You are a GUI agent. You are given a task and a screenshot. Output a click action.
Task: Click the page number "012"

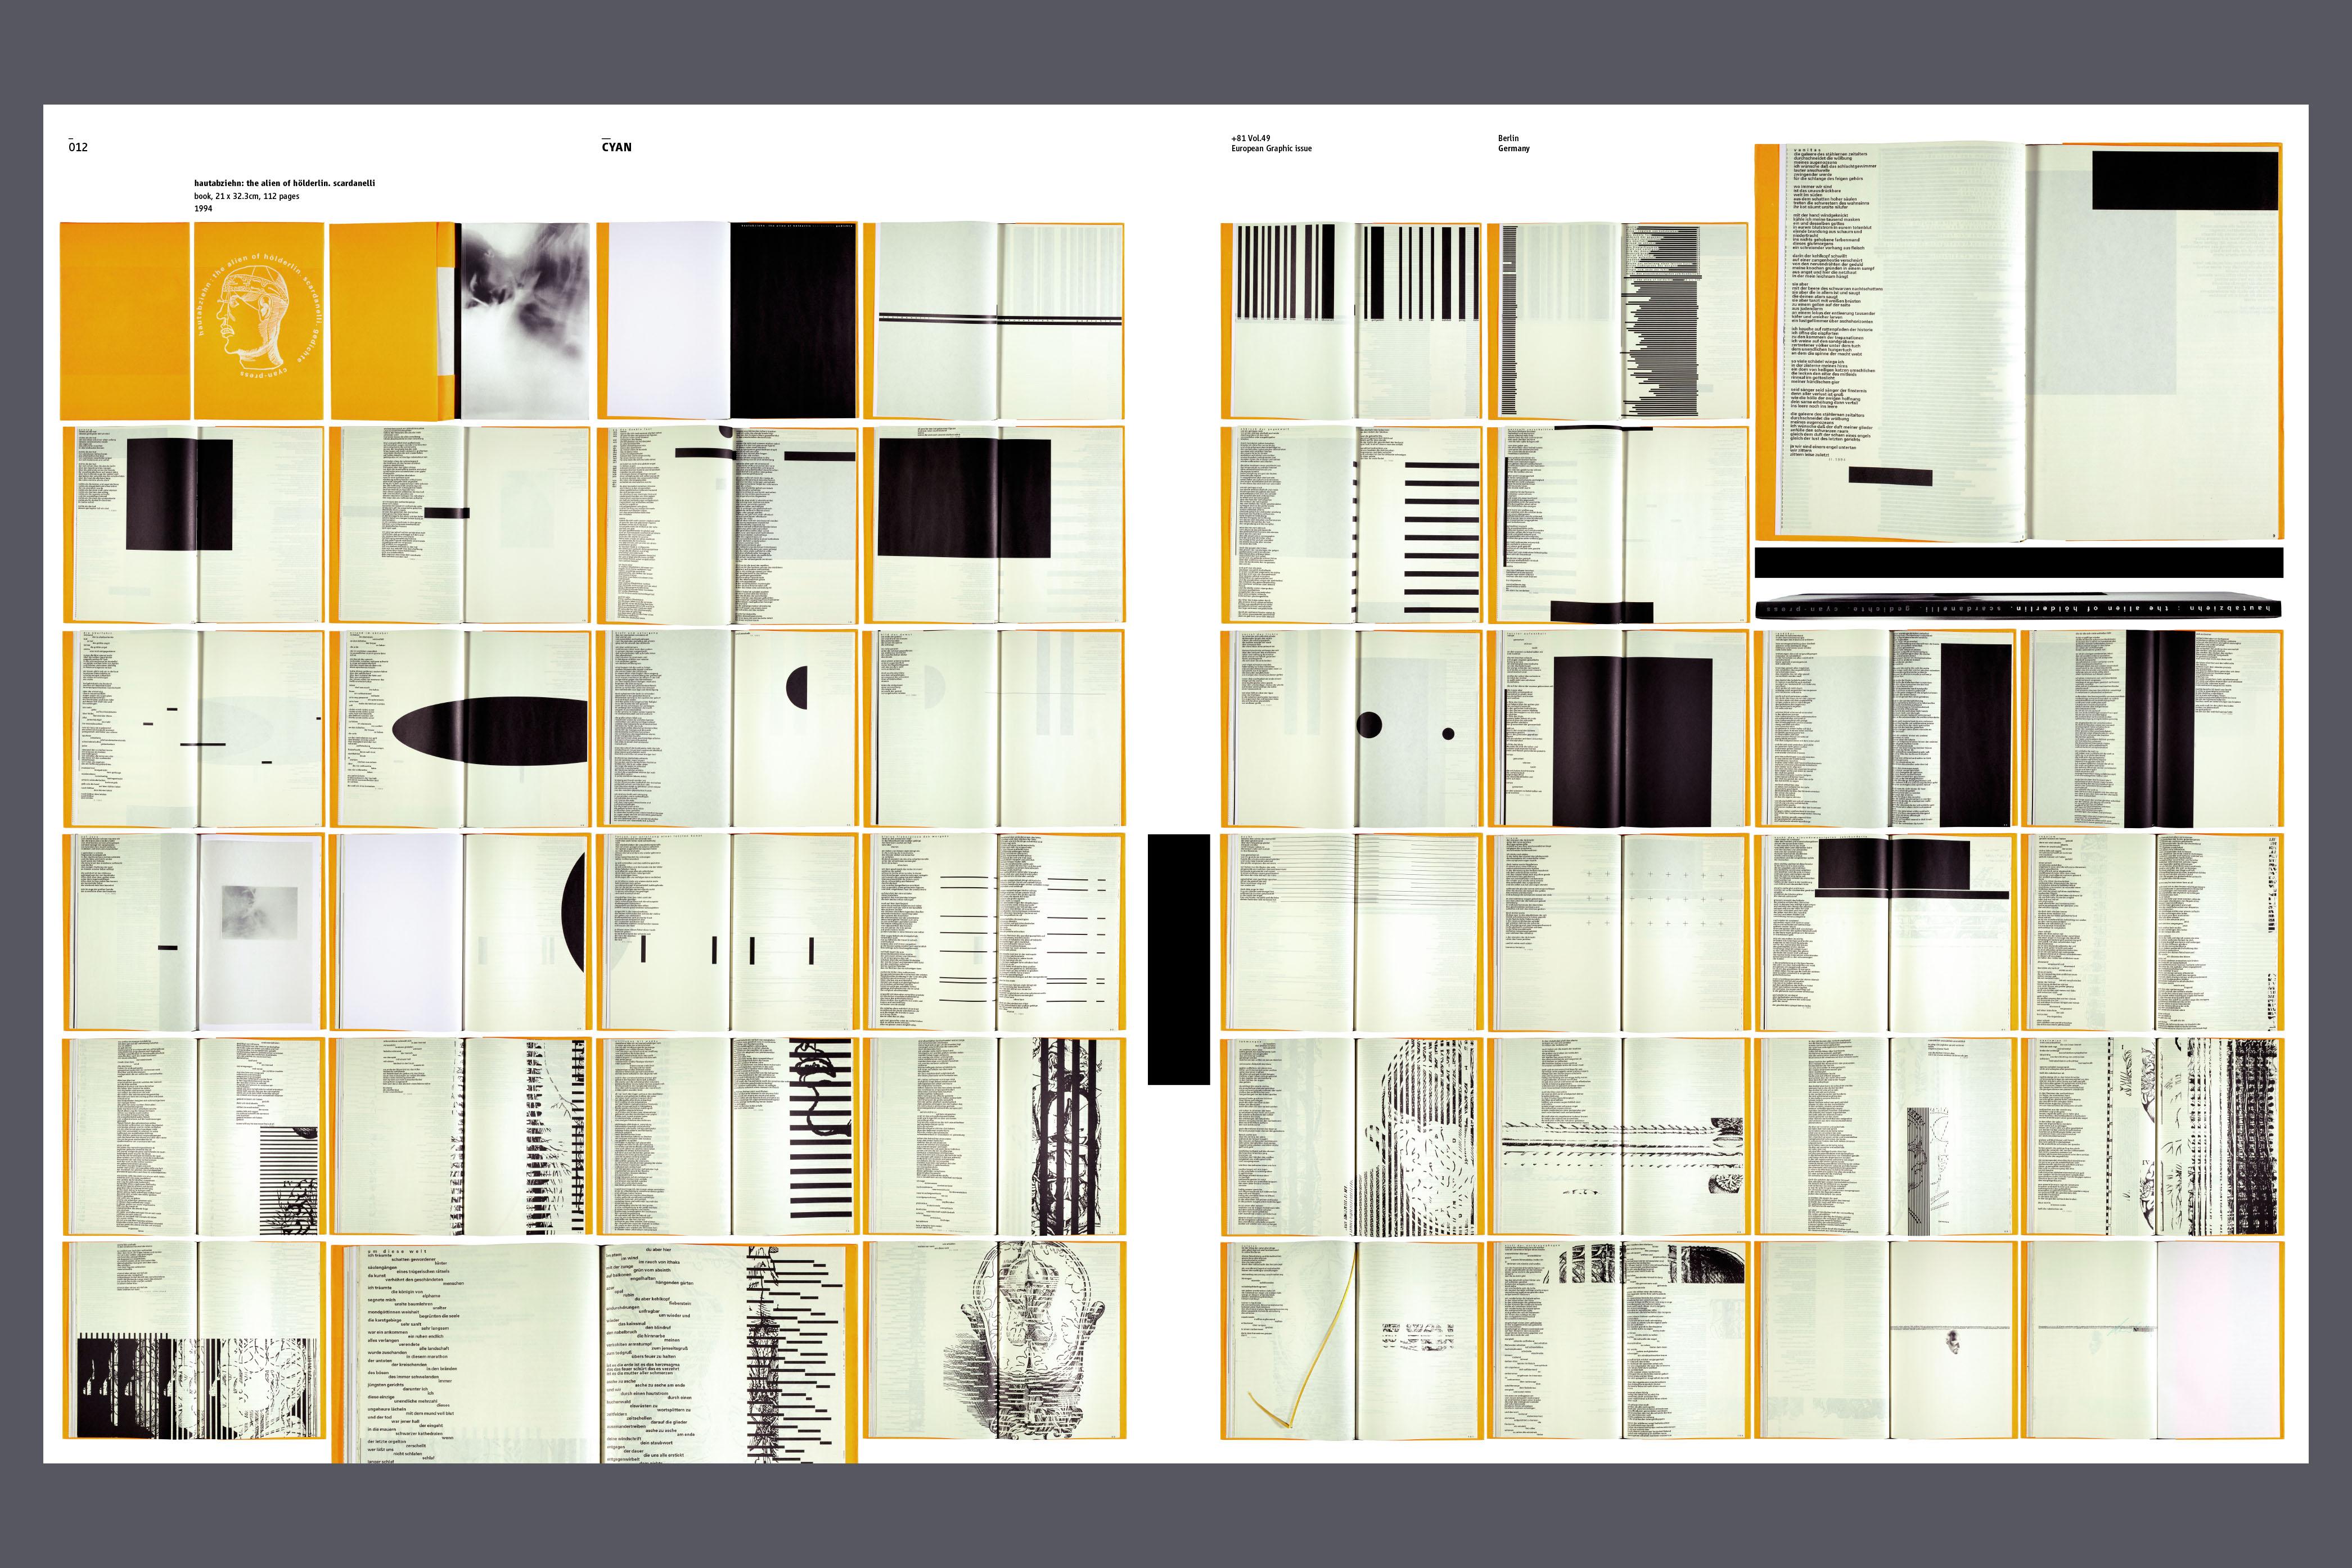click(78, 147)
